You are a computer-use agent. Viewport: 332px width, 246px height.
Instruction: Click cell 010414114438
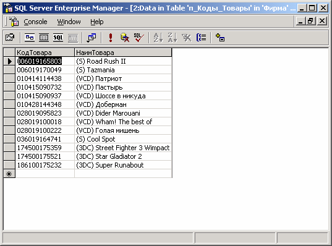pyautogui.click(x=45, y=78)
